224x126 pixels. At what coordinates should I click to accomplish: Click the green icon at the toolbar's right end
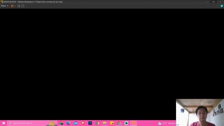[x=222, y=6]
